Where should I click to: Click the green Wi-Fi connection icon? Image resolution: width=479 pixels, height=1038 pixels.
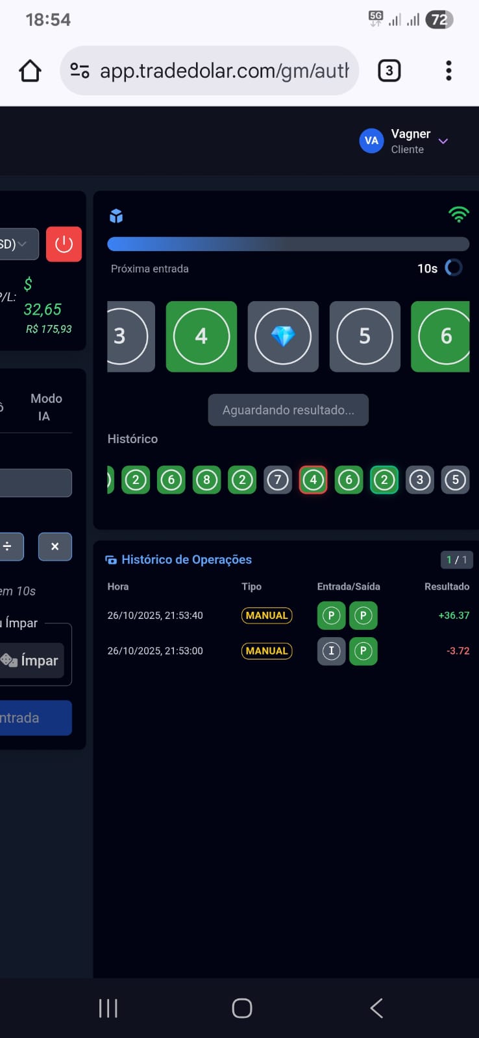click(459, 214)
